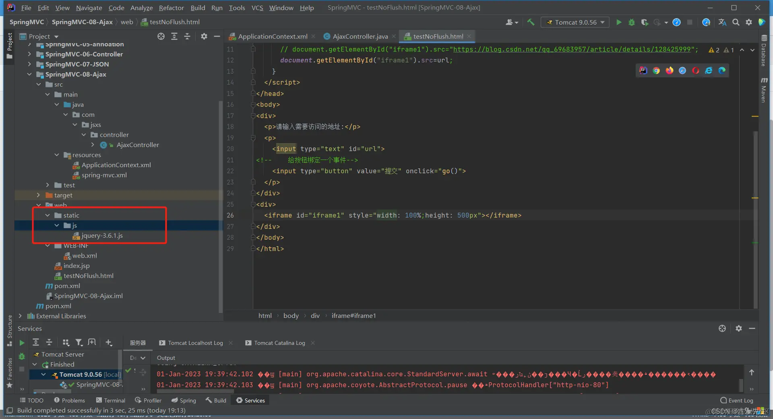The width and height of the screenshot is (773, 419).
Task: Expand the SpringMVC-07-JSON module
Action: 29,64
